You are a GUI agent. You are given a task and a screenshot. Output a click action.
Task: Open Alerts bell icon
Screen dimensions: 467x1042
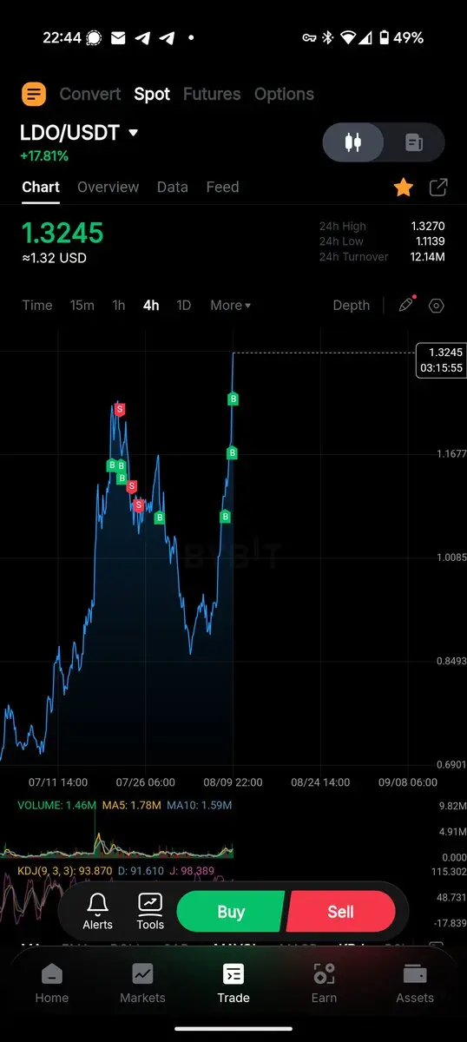[x=97, y=911]
